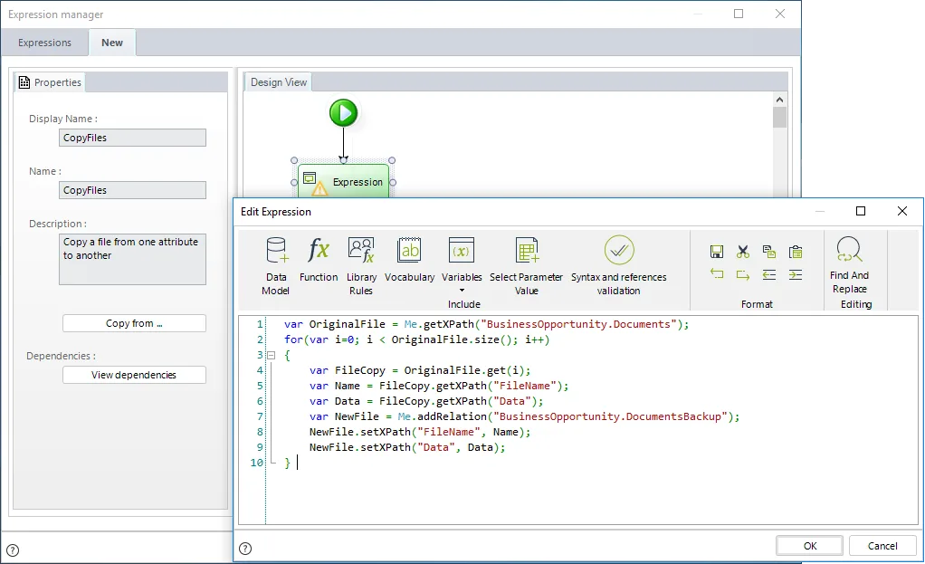925x564 pixels.
Task: Click "var FileCopy" on line 4
Action: click(347, 370)
